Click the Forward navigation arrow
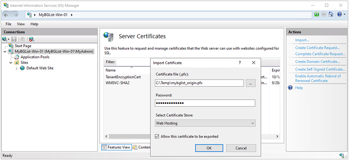349x160 pixels. click(16, 15)
